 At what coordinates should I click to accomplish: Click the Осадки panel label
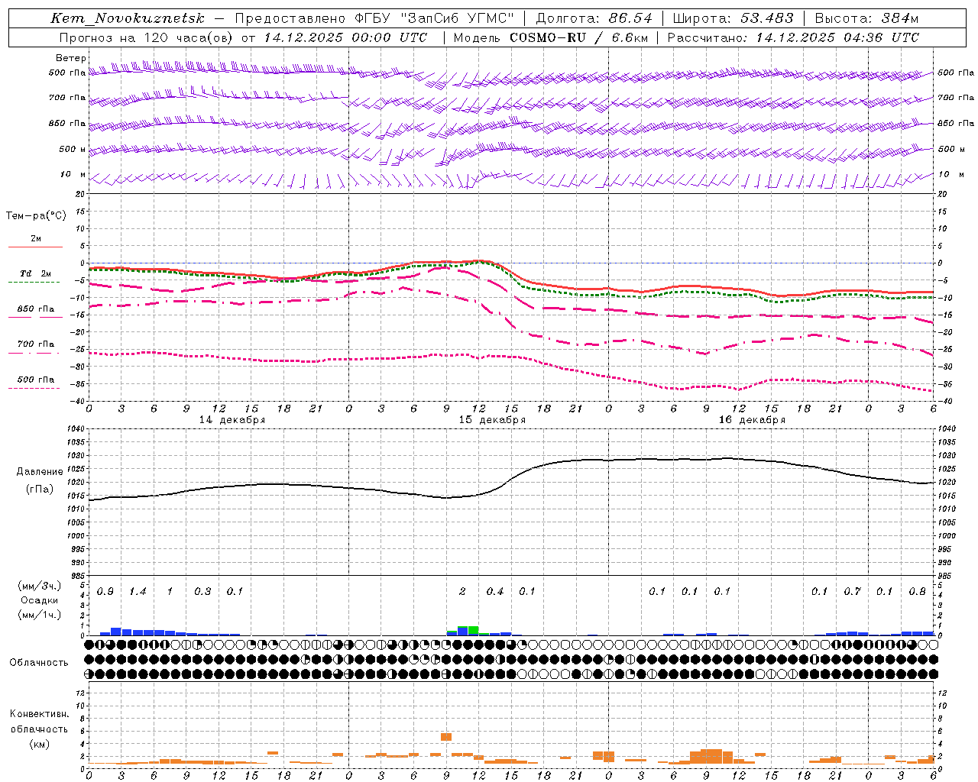[39, 600]
